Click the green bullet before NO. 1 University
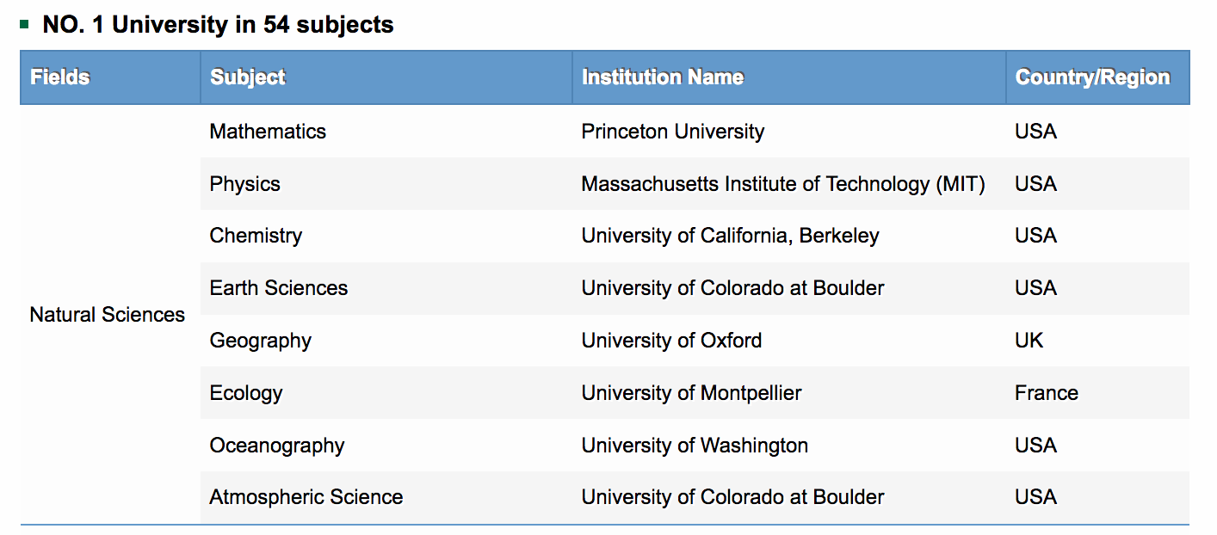The width and height of the screenshot is (1217, 535). 25,24
